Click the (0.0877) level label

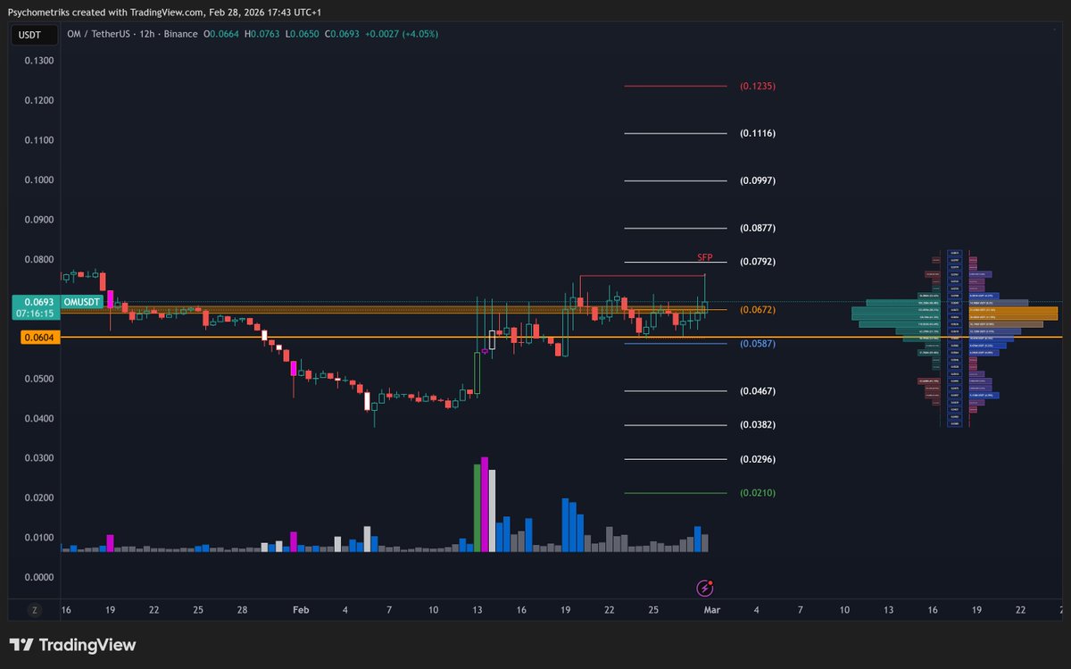(758, 228)
